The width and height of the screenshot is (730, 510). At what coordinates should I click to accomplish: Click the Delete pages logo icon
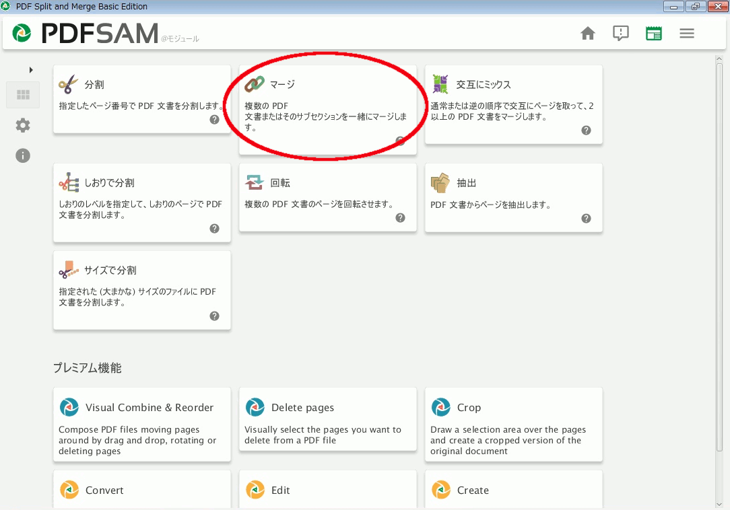[x=255, y=407]
